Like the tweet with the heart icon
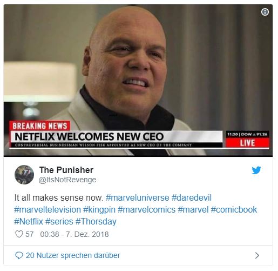The height and width of the screenshot is (271, 278). point(19,234)
